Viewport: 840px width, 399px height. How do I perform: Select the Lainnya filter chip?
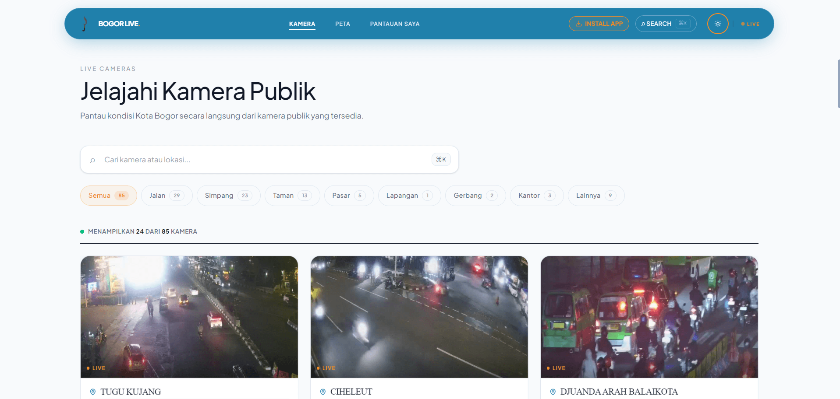(x=596, y=196)
